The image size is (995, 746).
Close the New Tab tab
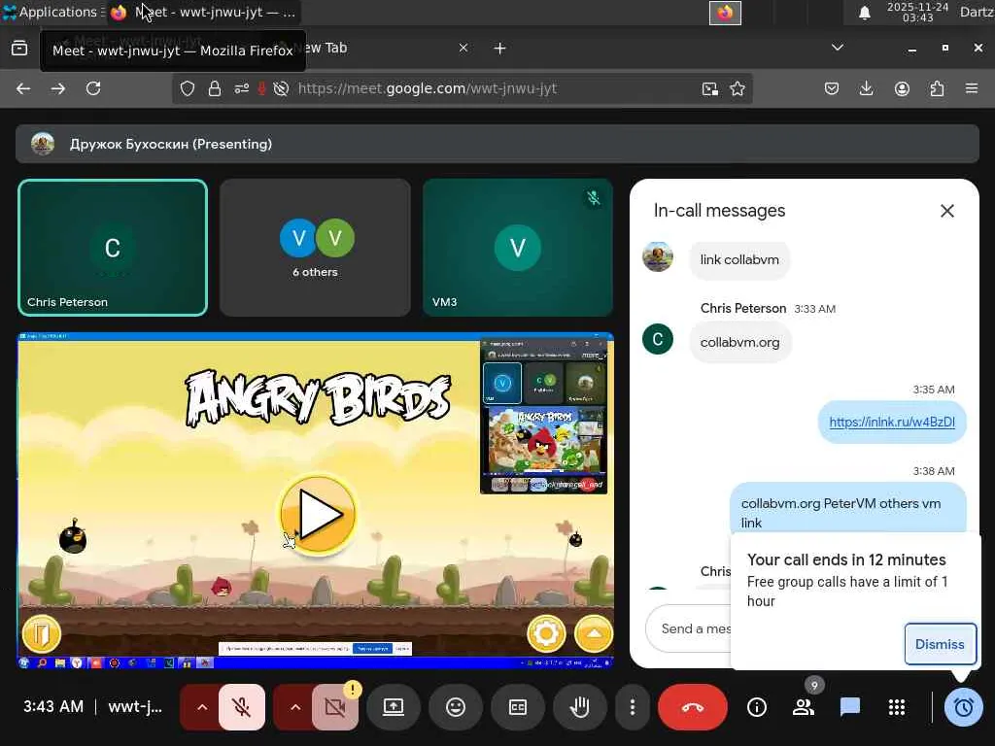pos(463,49)
